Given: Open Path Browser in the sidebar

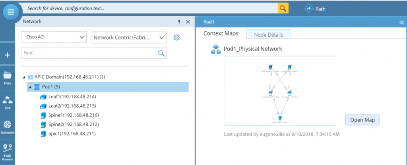Looking at the screenshot, I should 8,152.
